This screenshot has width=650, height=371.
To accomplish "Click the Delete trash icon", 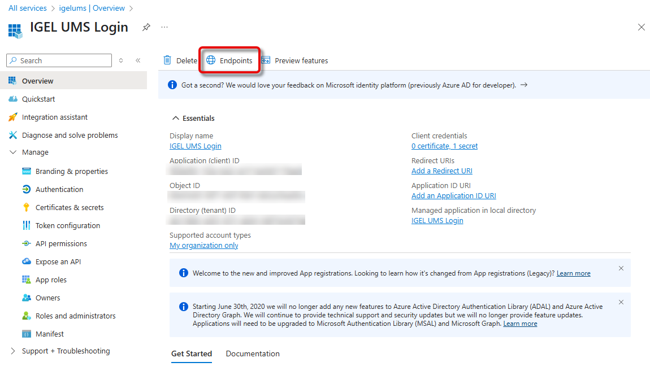I will point(167,60).
